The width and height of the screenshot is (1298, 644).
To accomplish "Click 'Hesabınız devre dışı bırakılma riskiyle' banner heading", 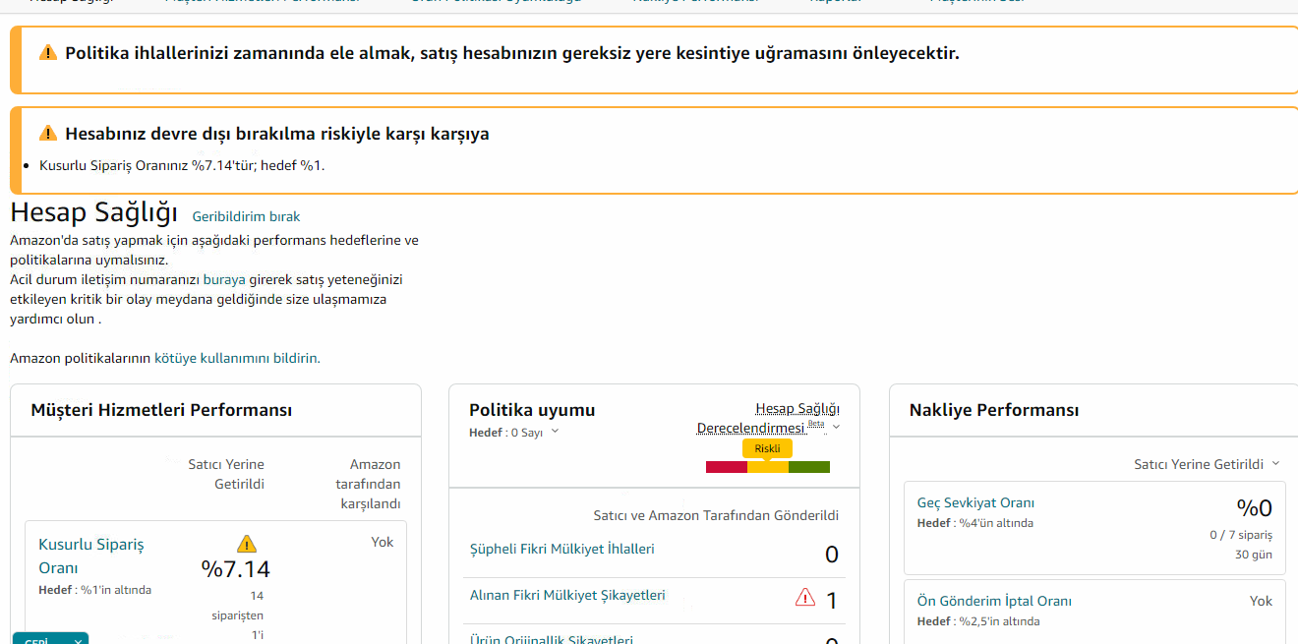I will click(x=277, y=134).
